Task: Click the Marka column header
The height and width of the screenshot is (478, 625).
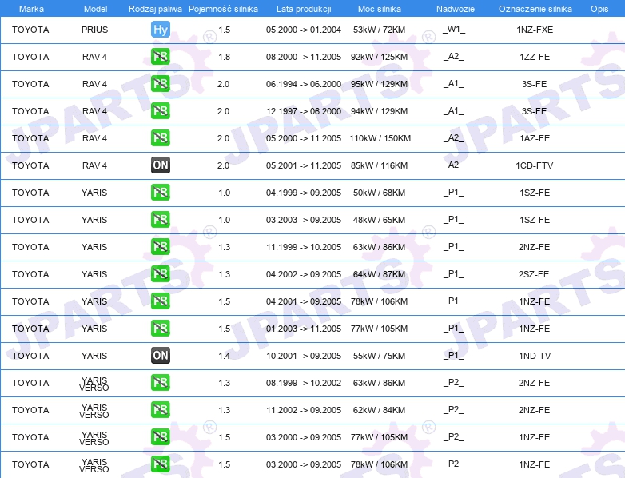Action: tap(31, 9)
